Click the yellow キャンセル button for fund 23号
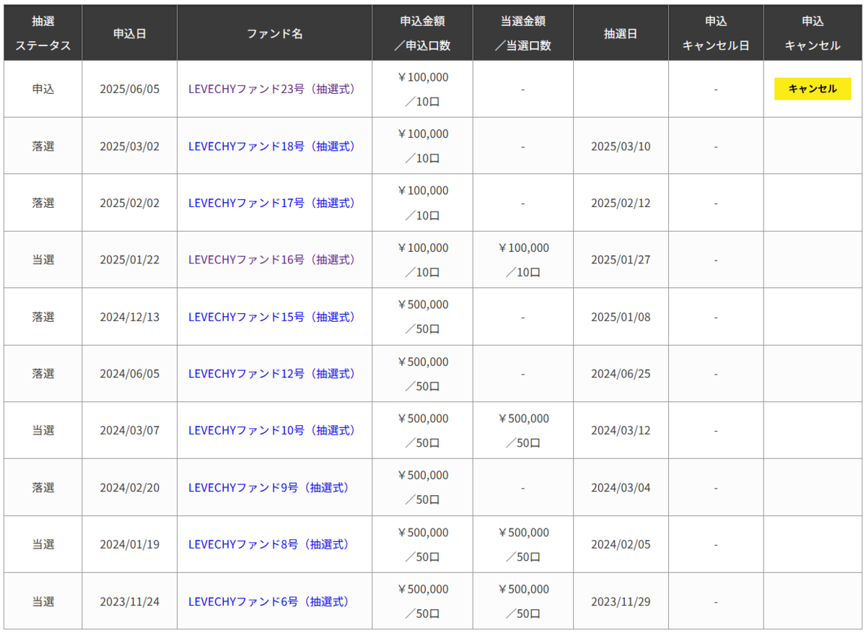The width and height of the screenshot is (866, 633). point(813,89)
